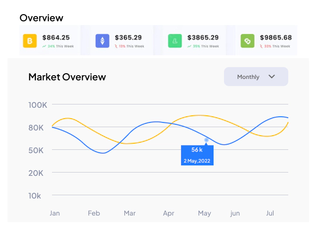Click the blue 56k tooltip box
This screenshot has width=310, height=225.
click(x=197, y=155)
